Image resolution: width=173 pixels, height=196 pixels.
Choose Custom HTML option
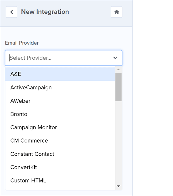[60, 181]
